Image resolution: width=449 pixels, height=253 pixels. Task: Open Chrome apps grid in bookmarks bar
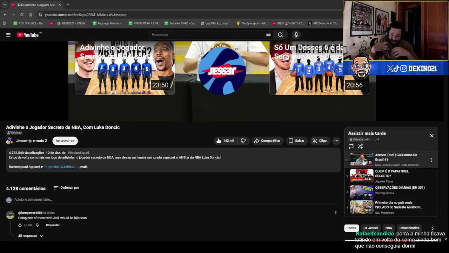(x=5, y=23)
